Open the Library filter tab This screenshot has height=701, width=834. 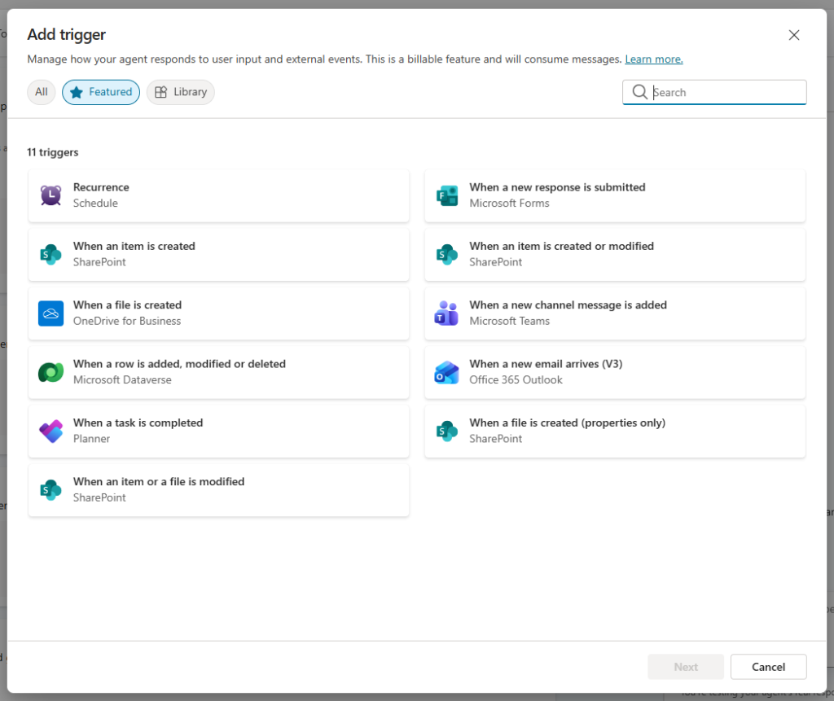point(181,92)
